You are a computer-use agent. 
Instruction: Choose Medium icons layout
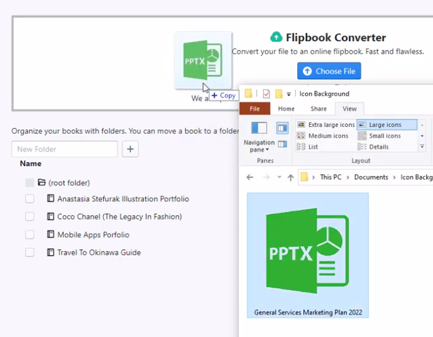tap(322, 136)
